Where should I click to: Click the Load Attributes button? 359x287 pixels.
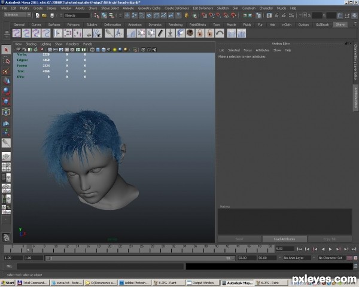point(285,239)
